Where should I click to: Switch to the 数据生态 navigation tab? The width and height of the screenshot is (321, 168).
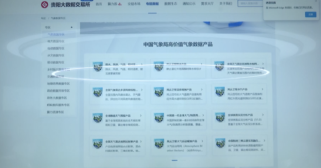pyautogui.click(x=171, y=4)
